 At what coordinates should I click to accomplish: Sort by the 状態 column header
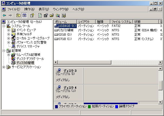pos(146,22)
